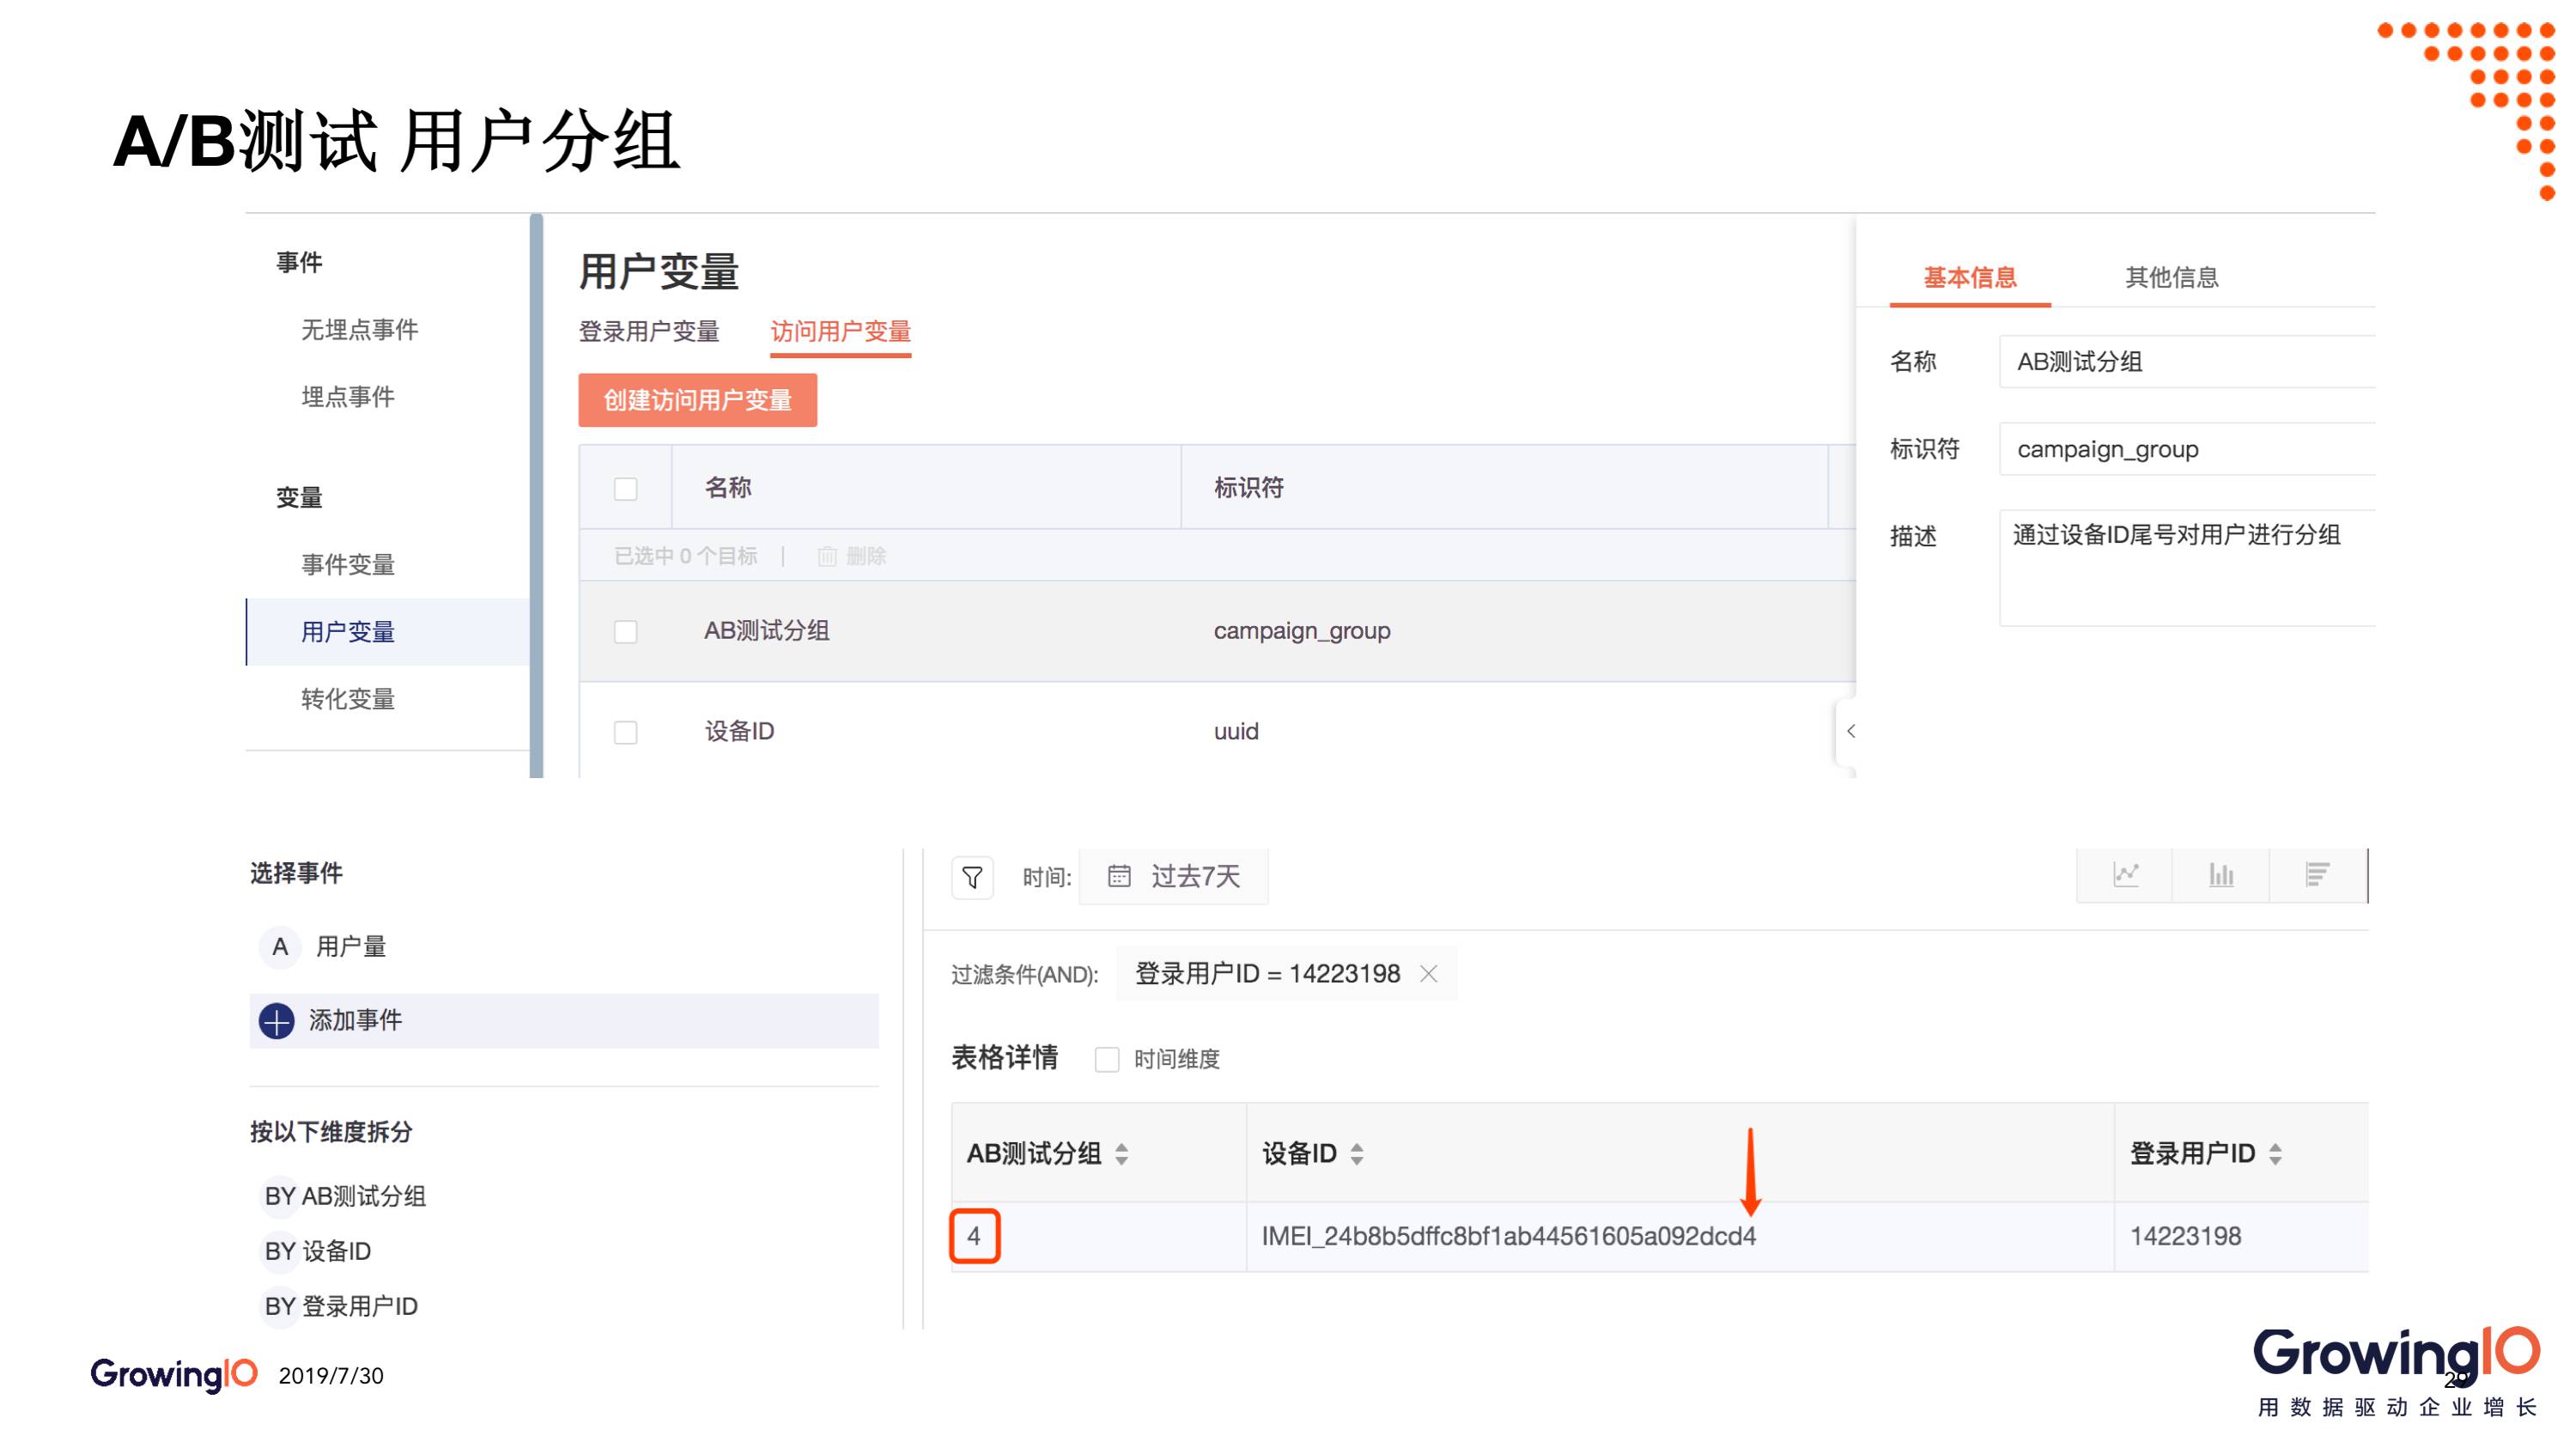Collapse the detail side panel with the arrow
The image size is (2576, 1448).
[x=1851, y=731]
